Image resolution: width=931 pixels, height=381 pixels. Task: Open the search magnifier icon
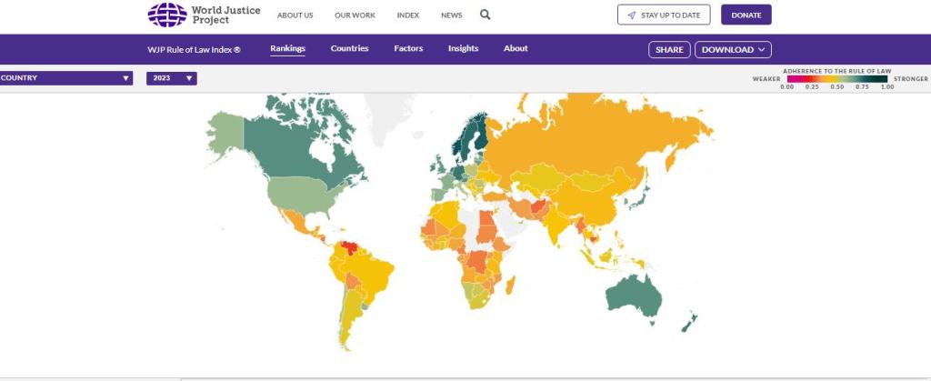tap(486, 15)
